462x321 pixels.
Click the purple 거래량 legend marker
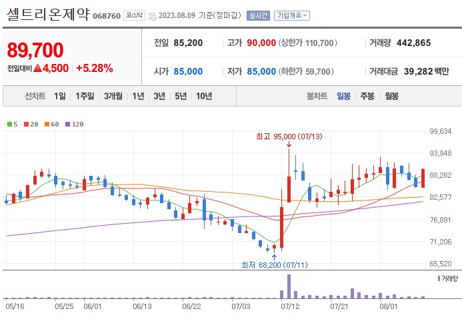point(439,278)
